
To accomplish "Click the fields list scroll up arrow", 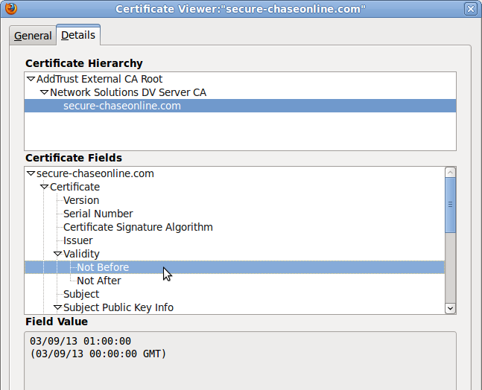I will (450, 173).
